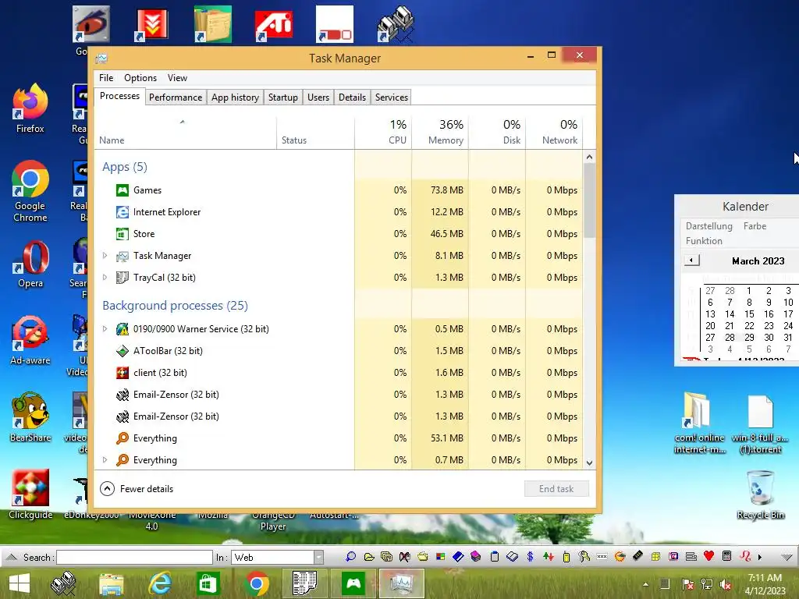
Task: Sort processes by CPU column
Action: pos(383,133)
